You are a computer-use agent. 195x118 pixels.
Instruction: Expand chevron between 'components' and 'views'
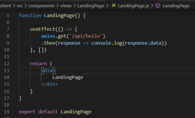pos(57,6)
